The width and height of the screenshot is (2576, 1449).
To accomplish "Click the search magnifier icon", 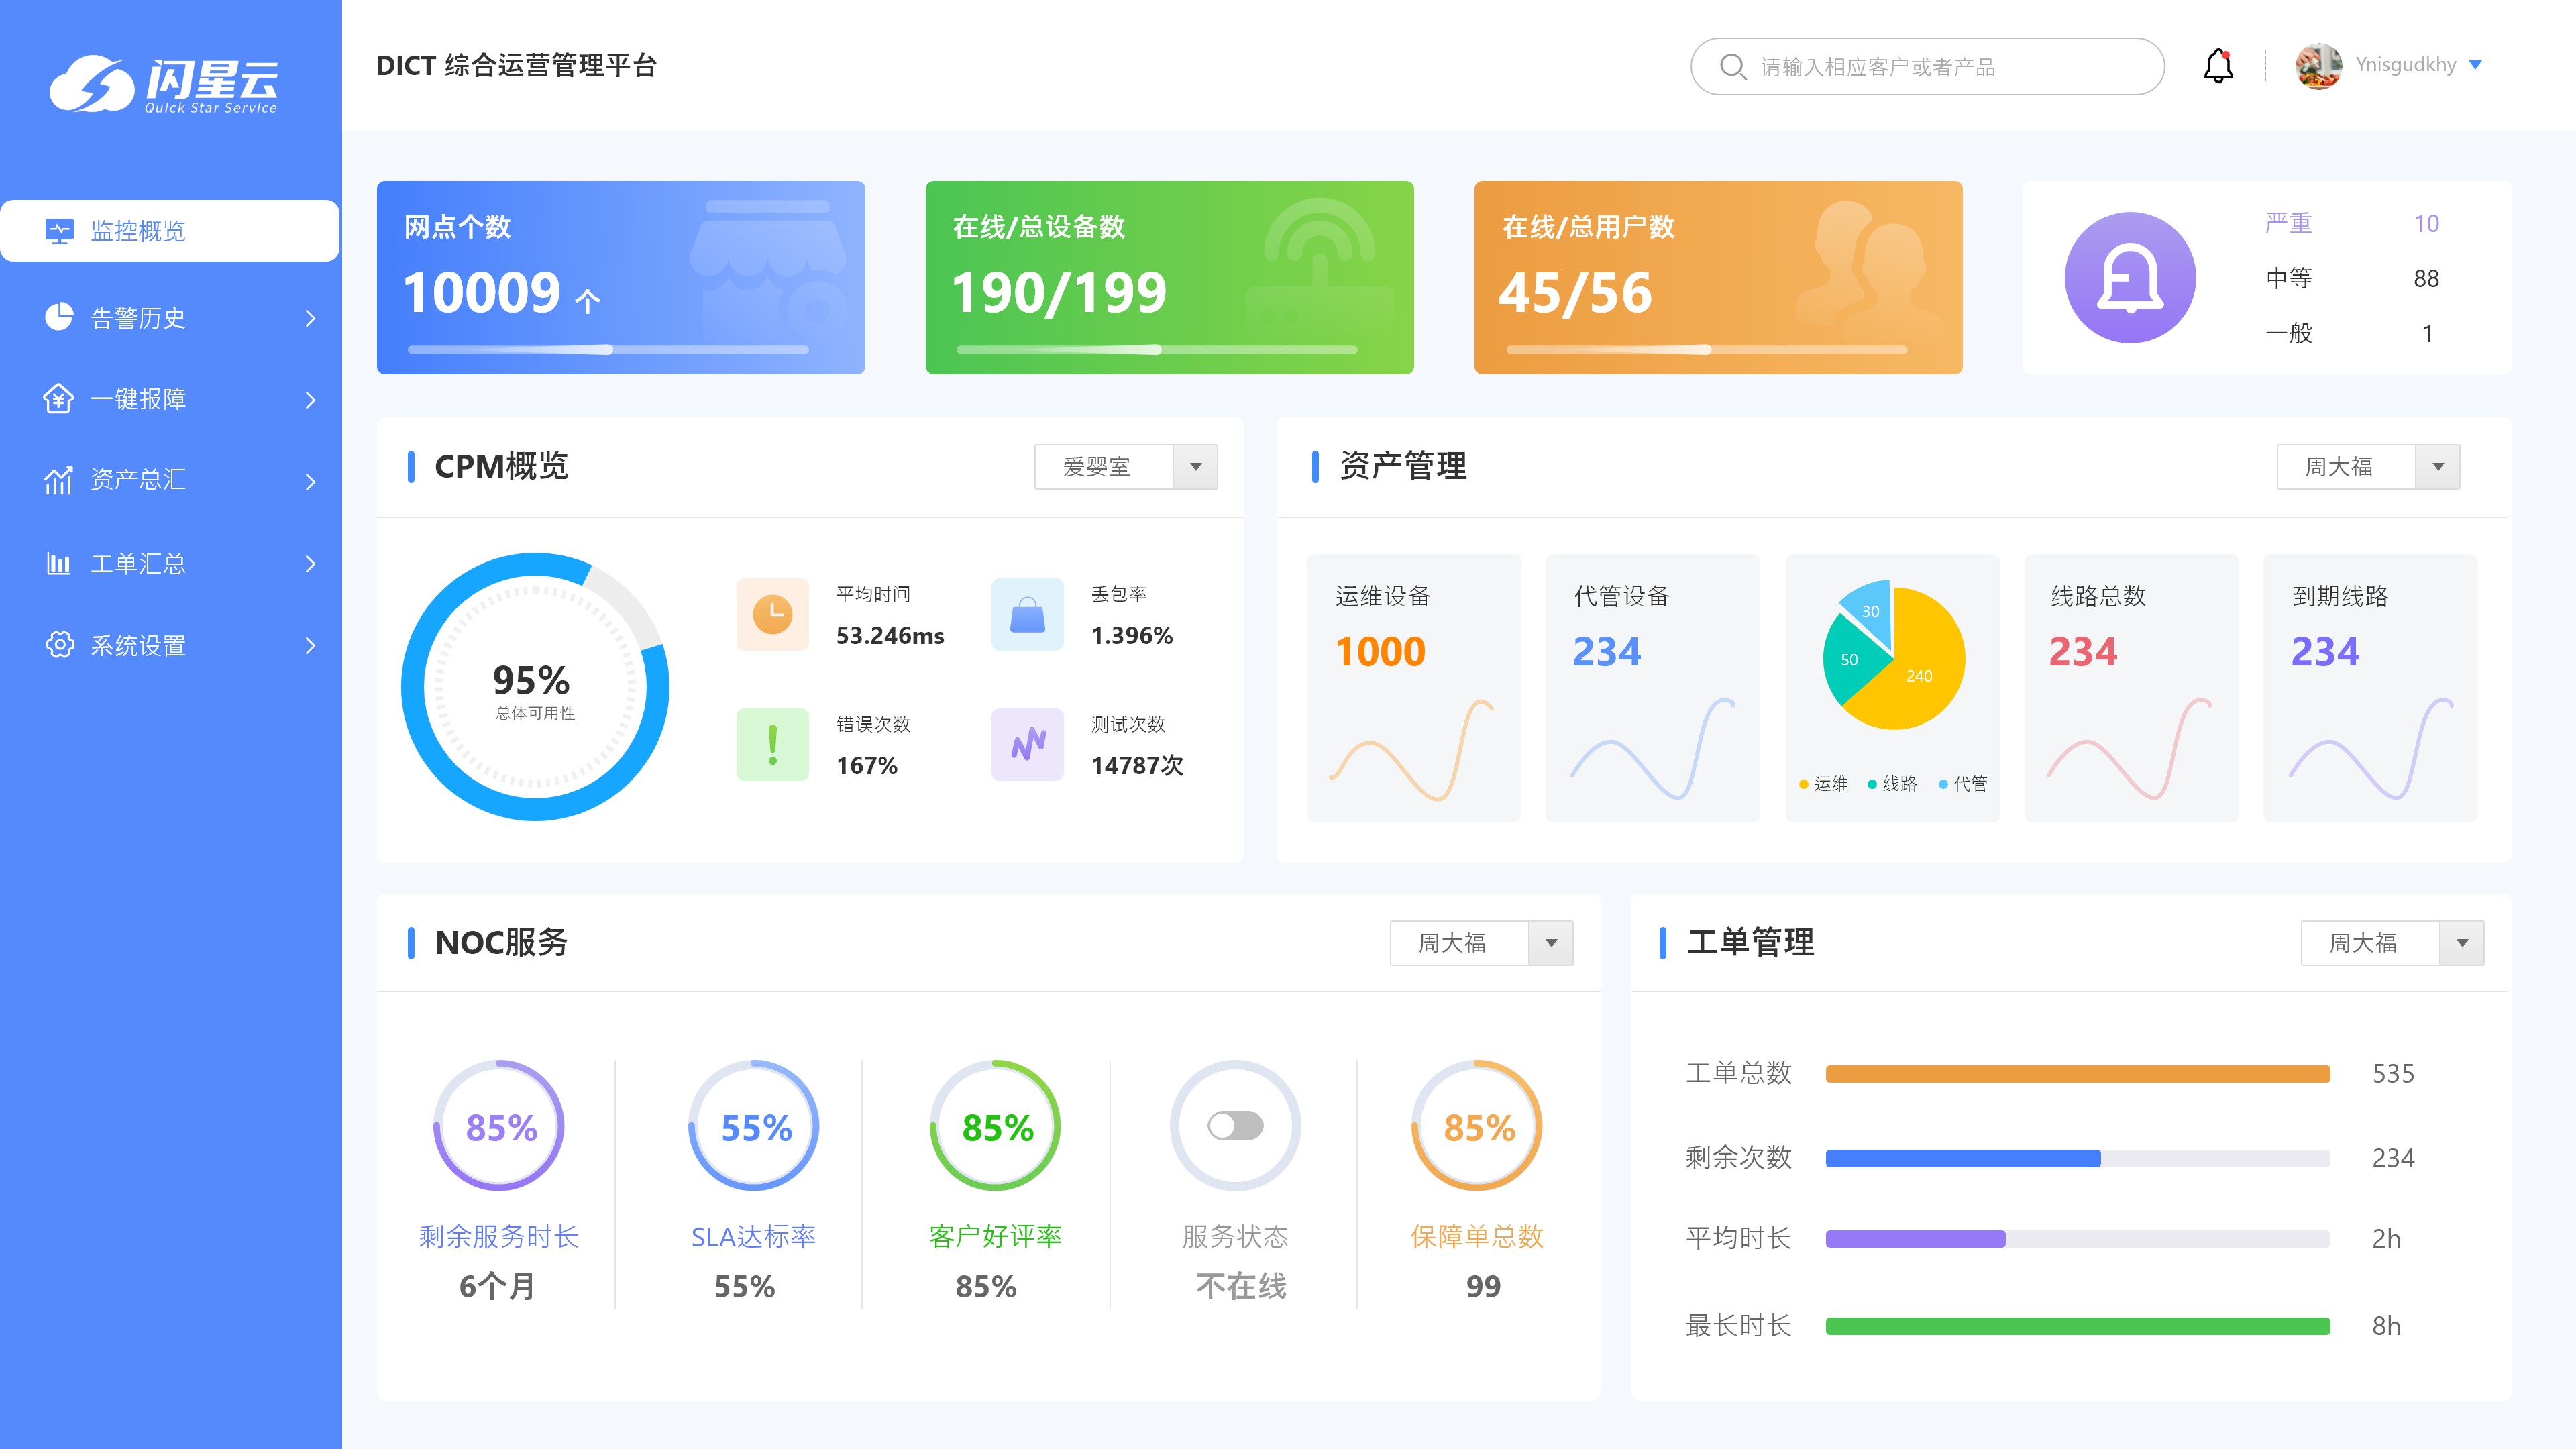I will tap(1732, 67).
